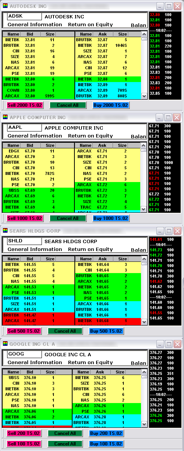Click Cancel All beside Sell 200 in Google
Viewport: 184px width, 451px height.
pos(65,433)
